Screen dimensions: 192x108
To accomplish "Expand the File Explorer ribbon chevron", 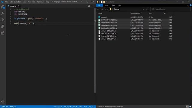I will [x=188, y=5].
